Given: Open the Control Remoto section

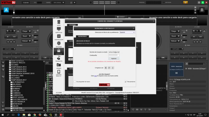Looking at the screenshot, I should pos(59,73).
